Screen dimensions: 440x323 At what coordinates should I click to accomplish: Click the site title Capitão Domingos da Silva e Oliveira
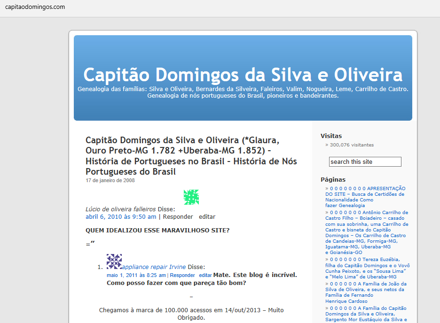[243, 75]
